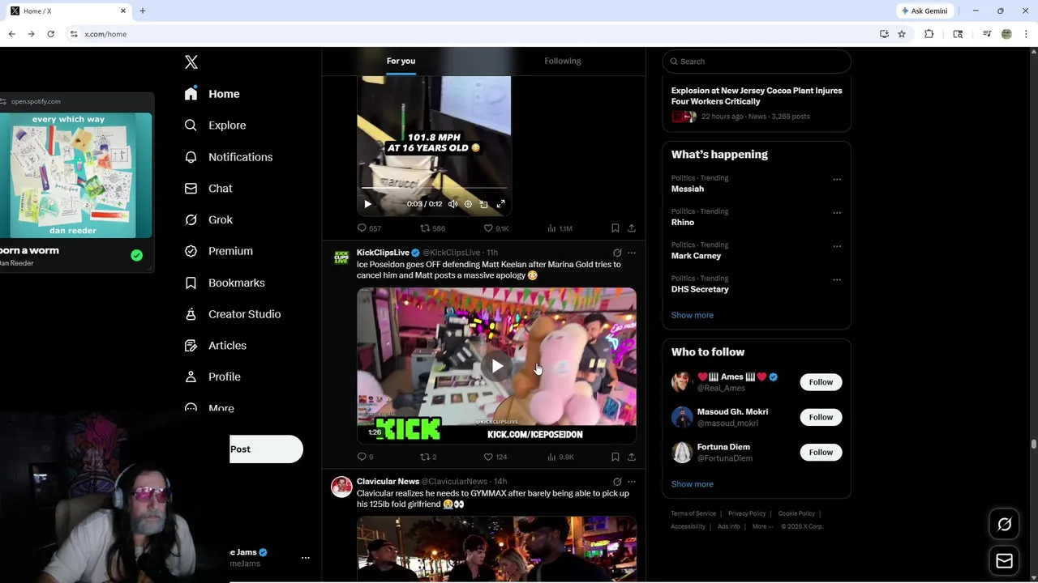Bookmark the KickClipsLive post
The width and height of the screenshot is (1038, 583).
(x=616, y=457)
